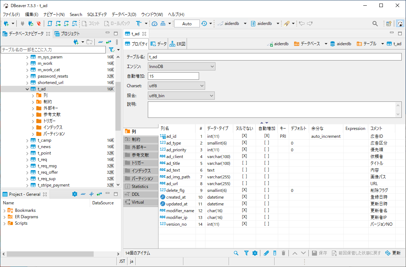
Task: Open the Engine InnoDB dropdown
Action: click(x=181, y=66)
